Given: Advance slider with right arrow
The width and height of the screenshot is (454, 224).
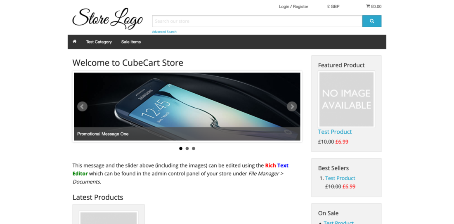Looking at the screenshot, I should click(292, 106).
